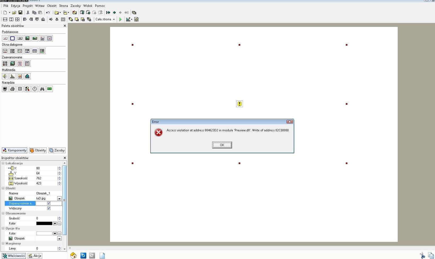
Task: Switch to the Akcje tab
Action: click(35, 256)
